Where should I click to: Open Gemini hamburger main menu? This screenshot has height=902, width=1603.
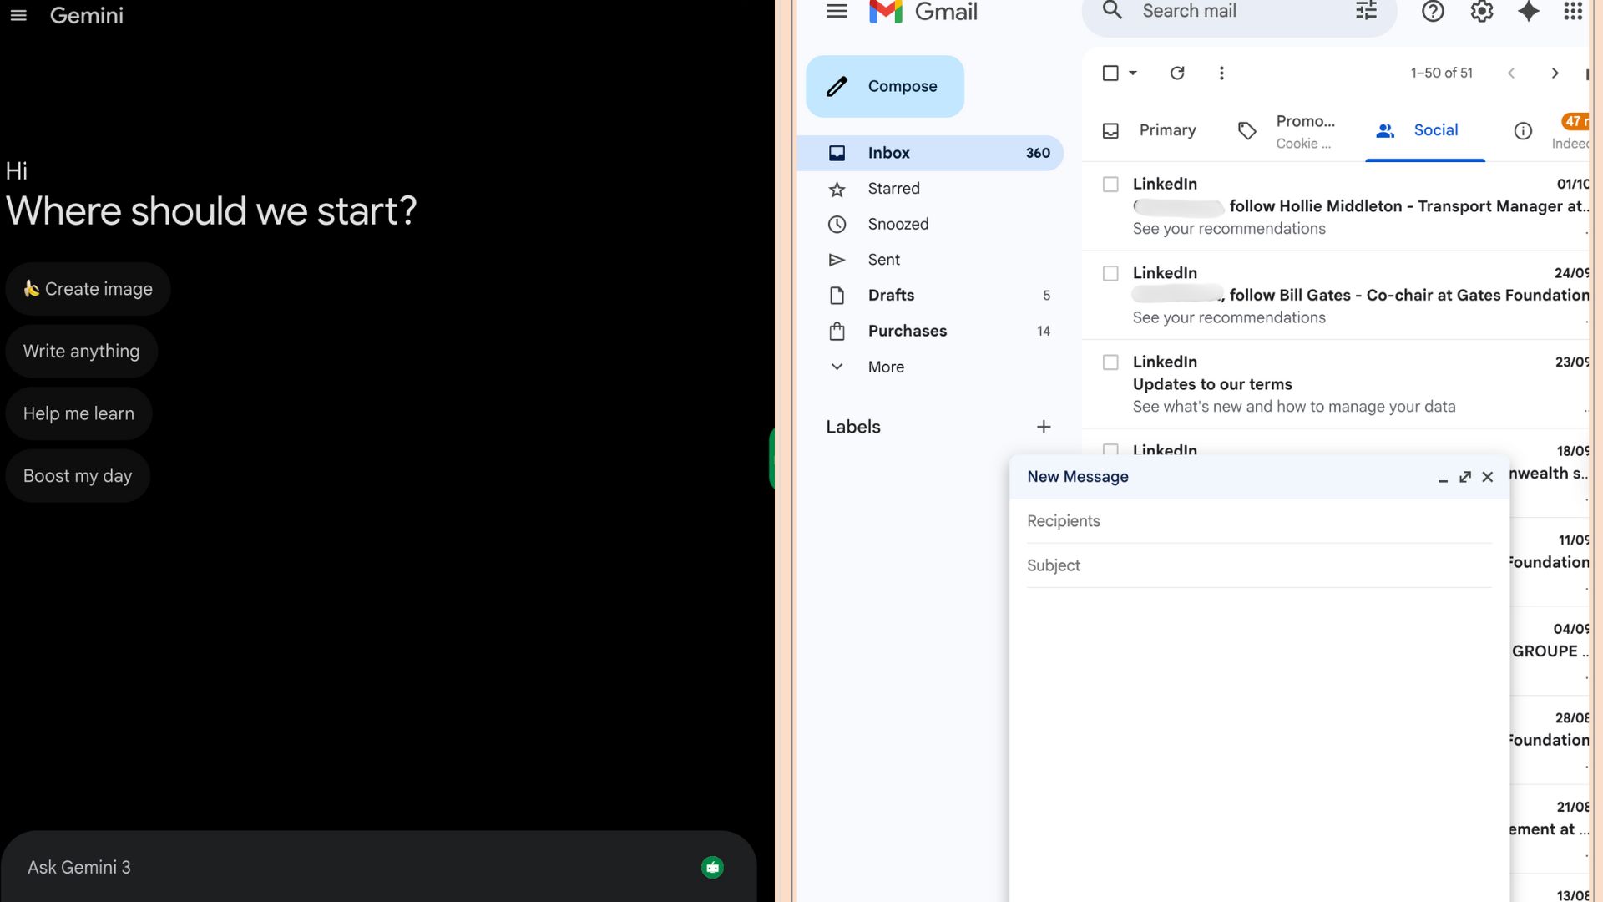(x=18, y=15)
